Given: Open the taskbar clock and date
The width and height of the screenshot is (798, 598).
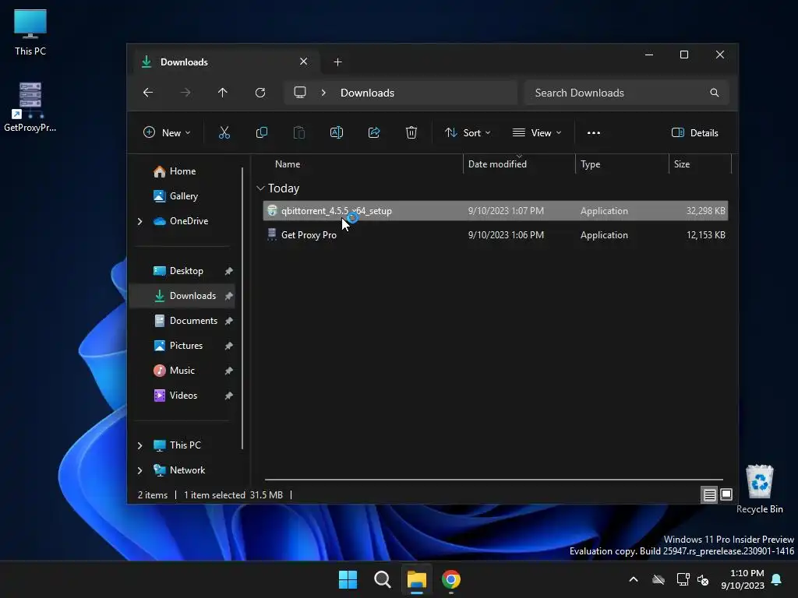Looking at the screenshot, I should [x=743, y=579].
